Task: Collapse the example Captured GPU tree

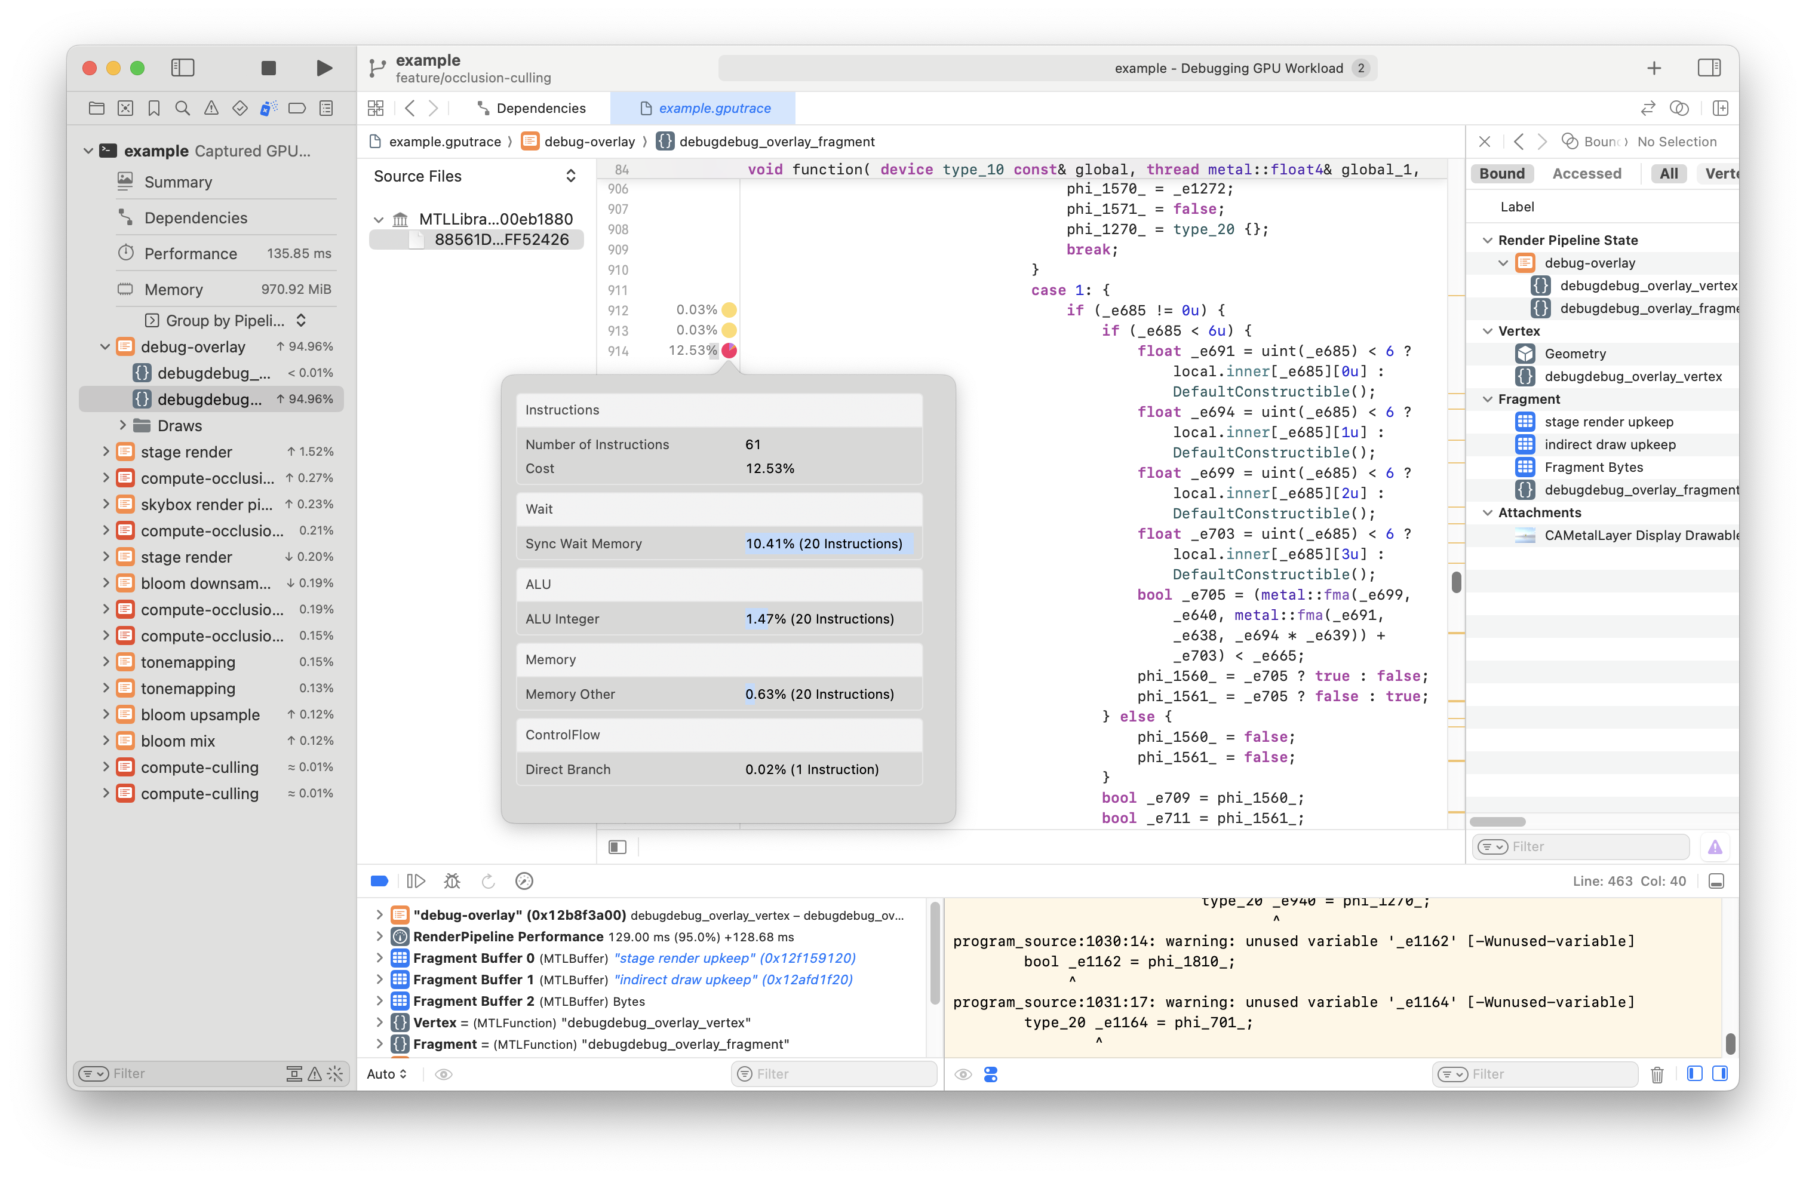Action: click(x=89, y=151)
